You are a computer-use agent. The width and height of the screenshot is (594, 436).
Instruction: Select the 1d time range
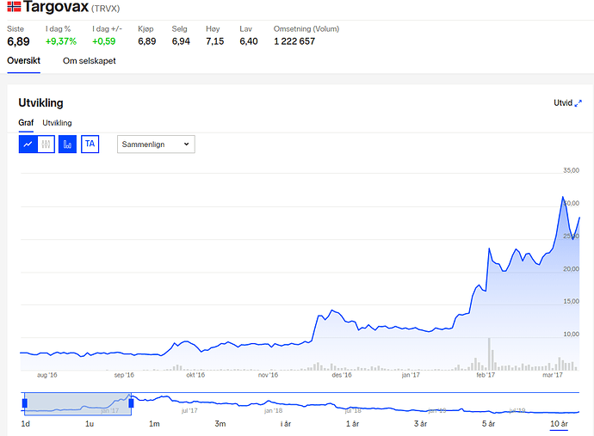(25, 424)
